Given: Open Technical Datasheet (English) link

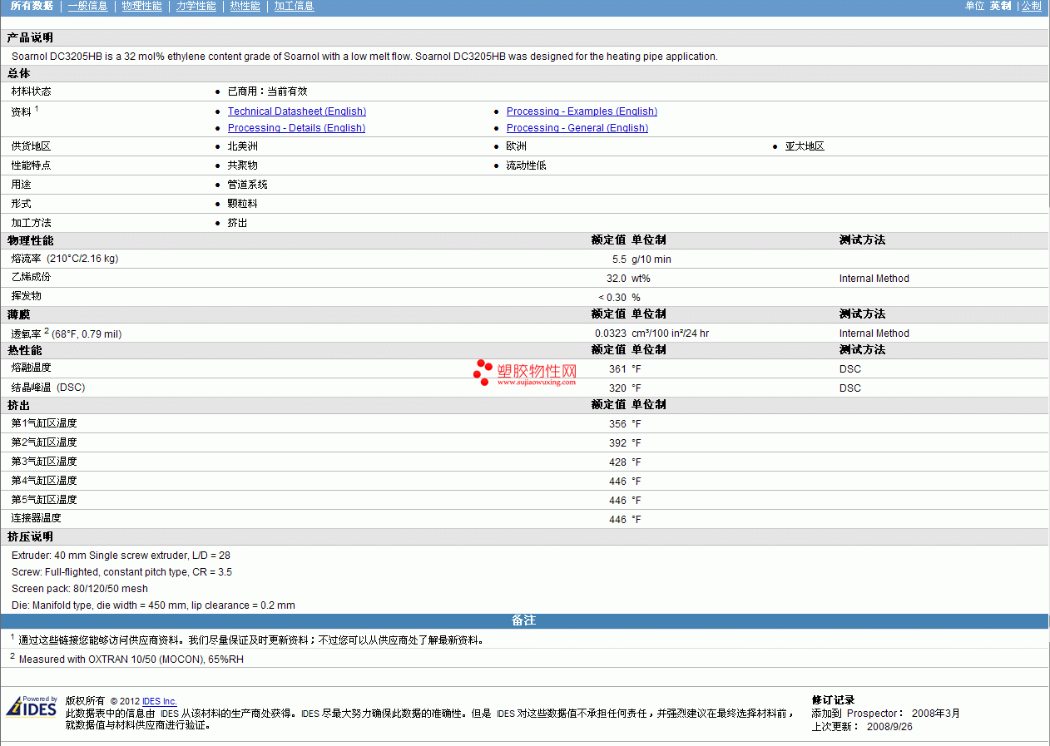Looking at the screenshot, I should coord(297,111).
